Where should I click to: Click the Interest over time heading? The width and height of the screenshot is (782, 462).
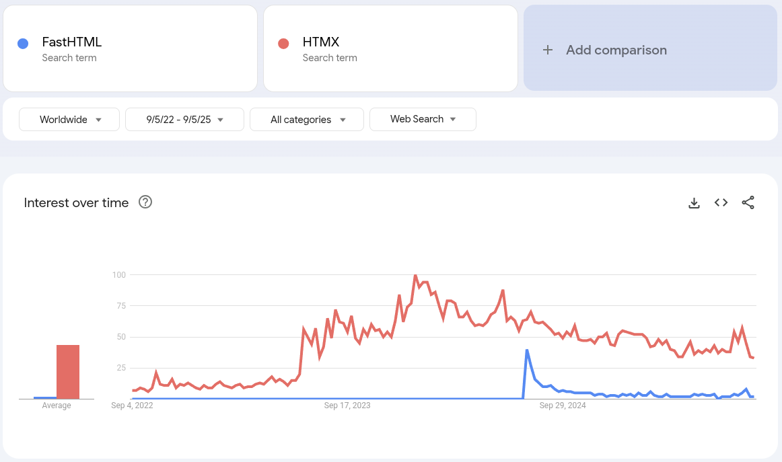(76, 203)
